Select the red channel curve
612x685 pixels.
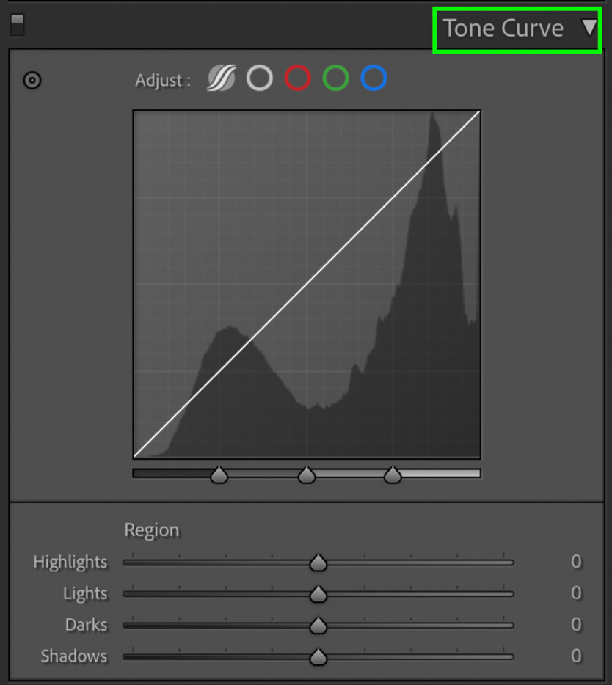pyautogui.click(x=297, y=78)
